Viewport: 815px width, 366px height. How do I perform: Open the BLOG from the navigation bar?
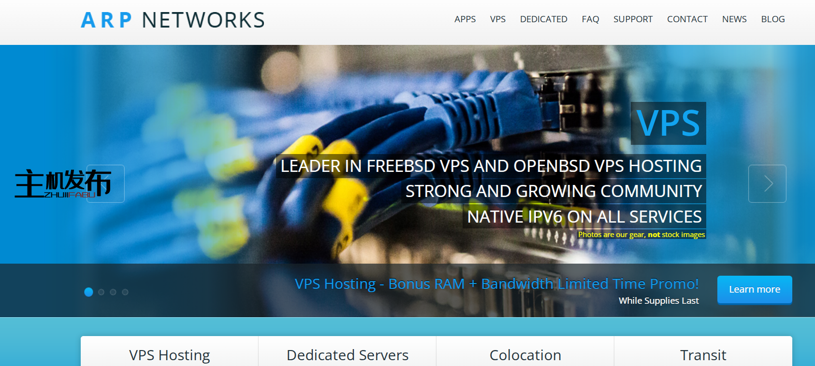pos(772,19)
